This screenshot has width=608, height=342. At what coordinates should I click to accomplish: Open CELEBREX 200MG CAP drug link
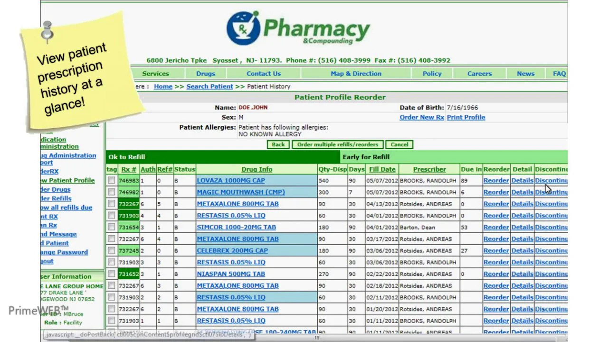pyautogui.click(x=232, y=250)
